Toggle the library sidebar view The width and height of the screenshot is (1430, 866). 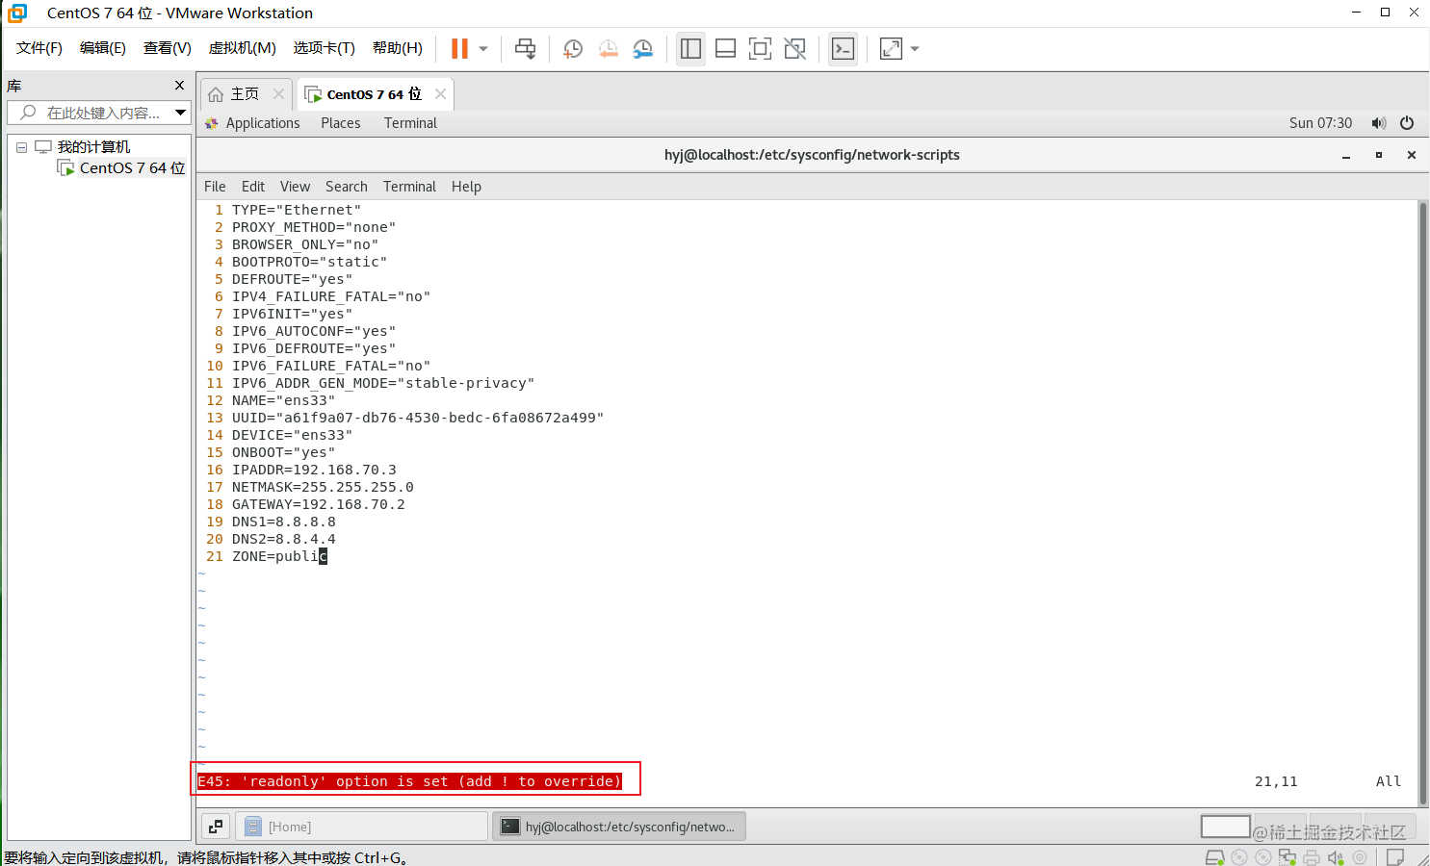[690, 48]
